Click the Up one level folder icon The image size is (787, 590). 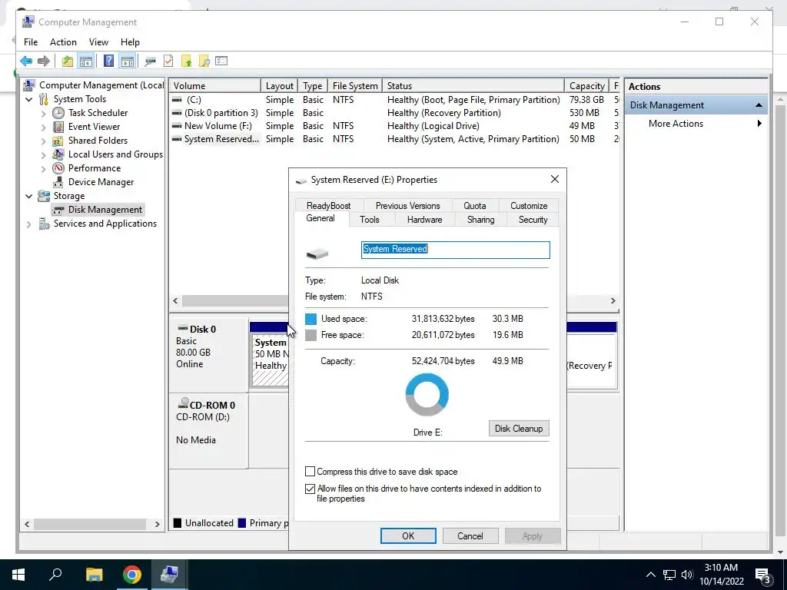pyautogui.click(x=68, y=61)
